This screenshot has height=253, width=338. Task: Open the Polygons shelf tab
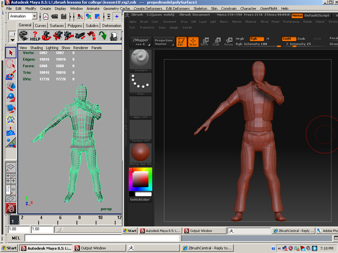(x=75, y=26)
